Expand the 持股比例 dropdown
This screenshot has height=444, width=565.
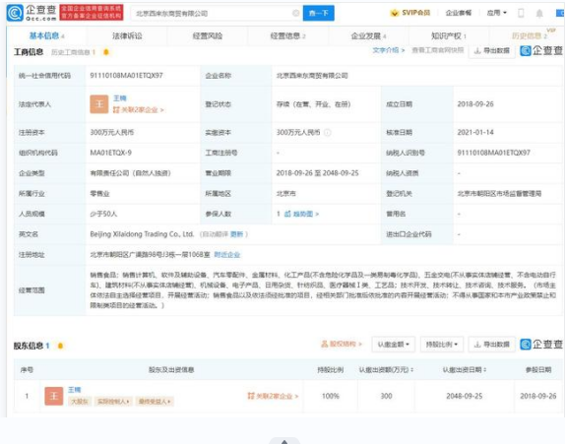[x=442, y=345]
